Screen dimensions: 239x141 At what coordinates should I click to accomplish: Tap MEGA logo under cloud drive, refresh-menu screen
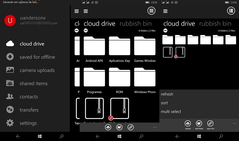click(x=165, y=31)
